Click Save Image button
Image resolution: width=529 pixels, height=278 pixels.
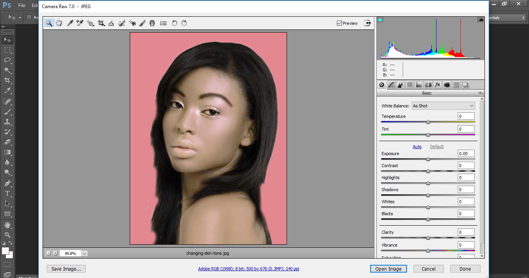tap(66, 269)
